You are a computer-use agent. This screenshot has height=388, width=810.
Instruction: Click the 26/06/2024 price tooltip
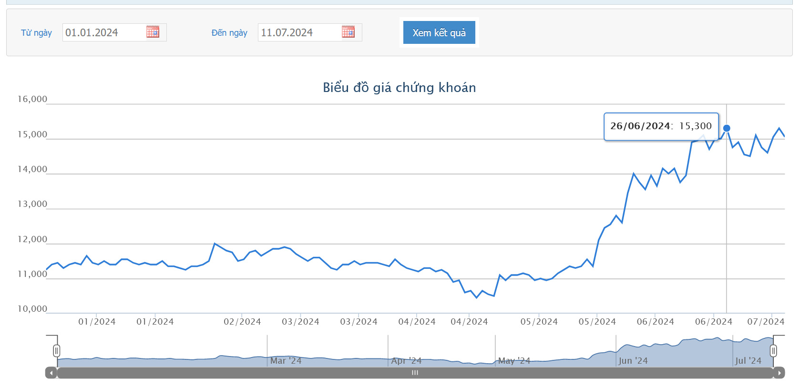(661, 126)
